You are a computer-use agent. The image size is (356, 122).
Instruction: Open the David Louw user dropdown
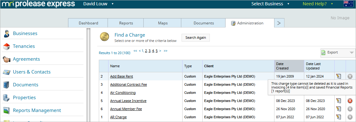[98, 4]
